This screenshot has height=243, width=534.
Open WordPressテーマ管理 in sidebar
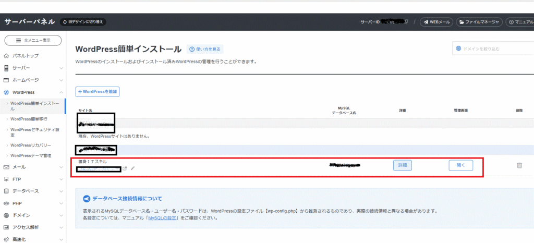31,155
